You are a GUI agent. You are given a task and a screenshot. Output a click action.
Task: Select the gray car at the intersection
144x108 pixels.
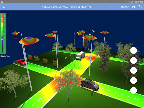(x=90, y=84)
